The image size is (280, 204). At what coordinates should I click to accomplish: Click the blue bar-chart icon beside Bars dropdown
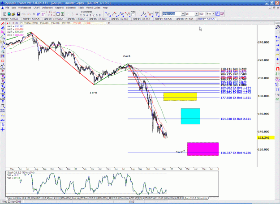pyautogui.click(x=217, y=14)
